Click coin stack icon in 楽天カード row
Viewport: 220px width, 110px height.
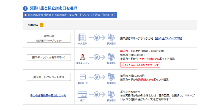(111, 77)
